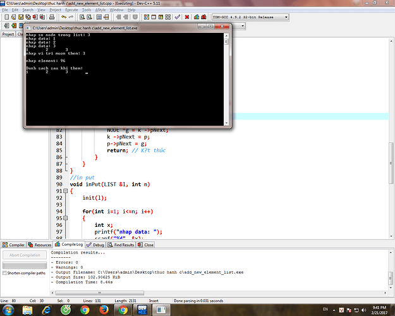The width and height of the screenshot is (395, 316).
Task: Switch to the Project sidebar tab
Action: [x=8, y=34]
